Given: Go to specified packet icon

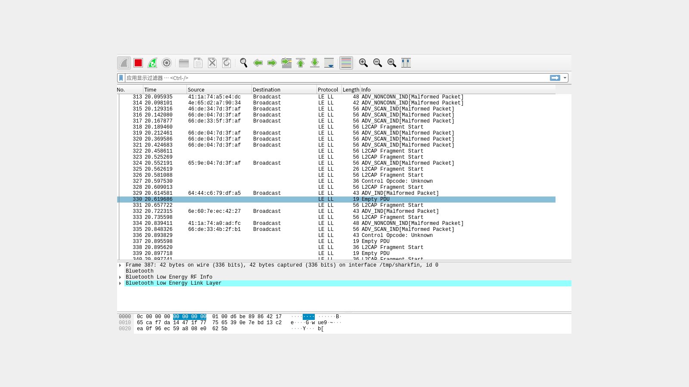Looking at the screenshot, I should [286, 63].
